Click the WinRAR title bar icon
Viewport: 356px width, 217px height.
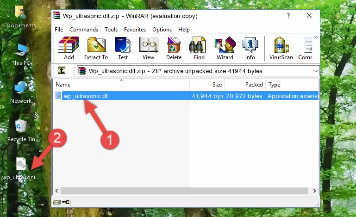click(56, 16)
